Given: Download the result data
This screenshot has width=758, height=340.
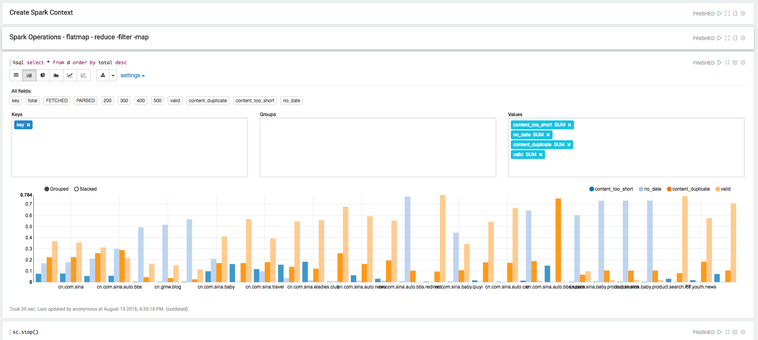Looking at the screenshot, I should coord(103,75).
